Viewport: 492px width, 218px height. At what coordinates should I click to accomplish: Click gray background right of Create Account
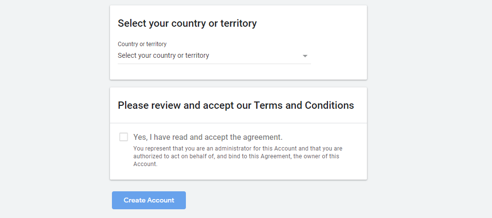[292, 200]
